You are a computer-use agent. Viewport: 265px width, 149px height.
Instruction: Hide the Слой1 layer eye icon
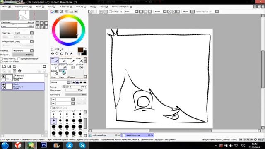click(x=3, y=84)
